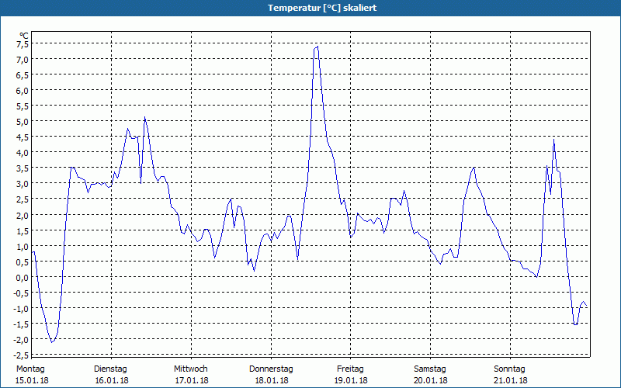Select the 2,5 axis value
This screenshot has height=388, width=621.
(23, 199)
